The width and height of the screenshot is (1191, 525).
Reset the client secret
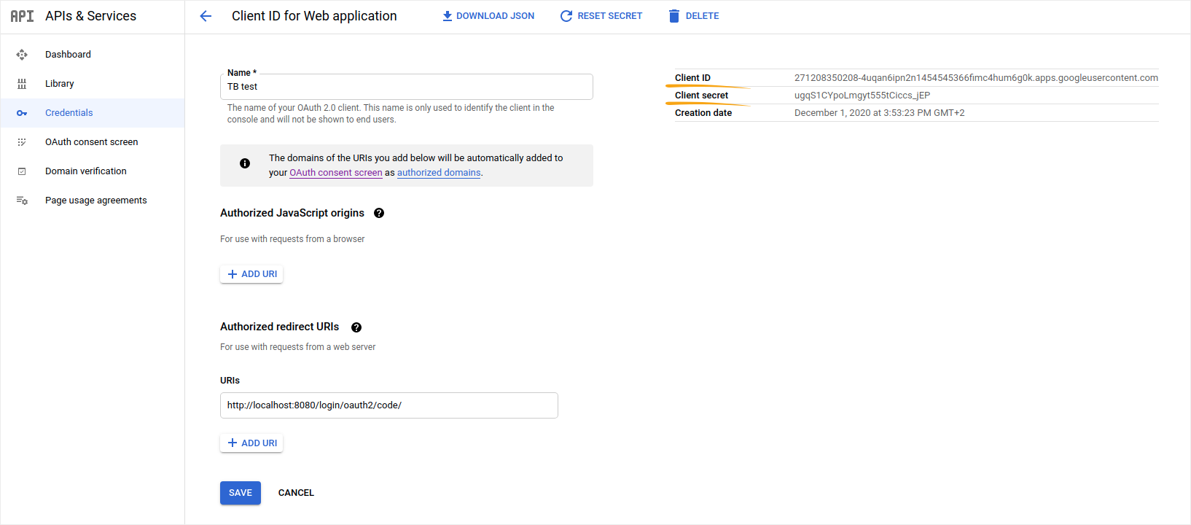pos(601,16)
